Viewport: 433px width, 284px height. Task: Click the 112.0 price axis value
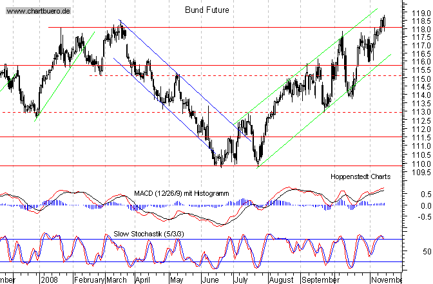point(421,129)
